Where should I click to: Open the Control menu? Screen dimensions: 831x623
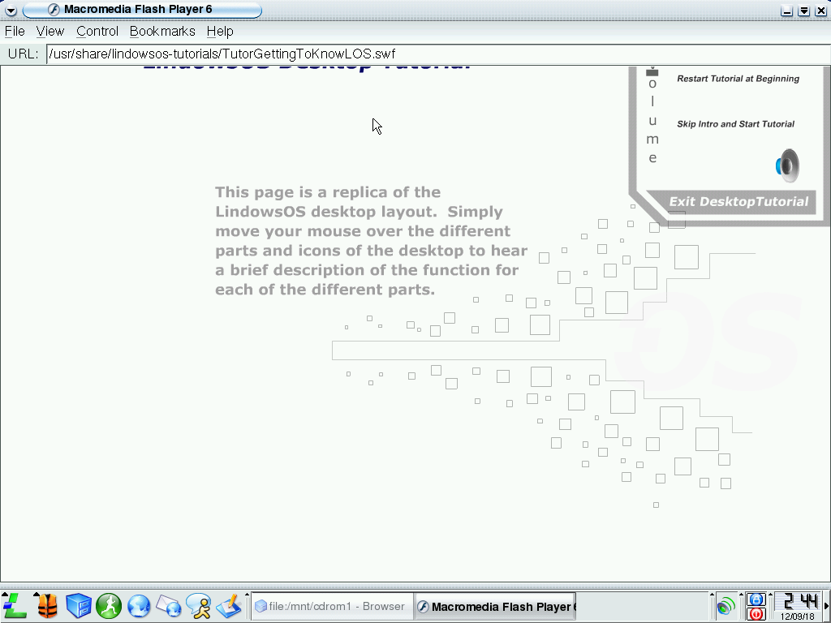pyautogui.click(x=97, y=32)
